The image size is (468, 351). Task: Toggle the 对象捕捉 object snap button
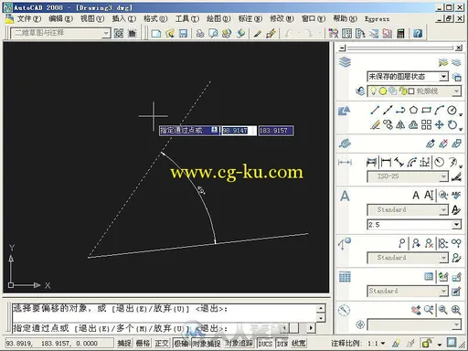pyautogui.click(x=207, y=344)
